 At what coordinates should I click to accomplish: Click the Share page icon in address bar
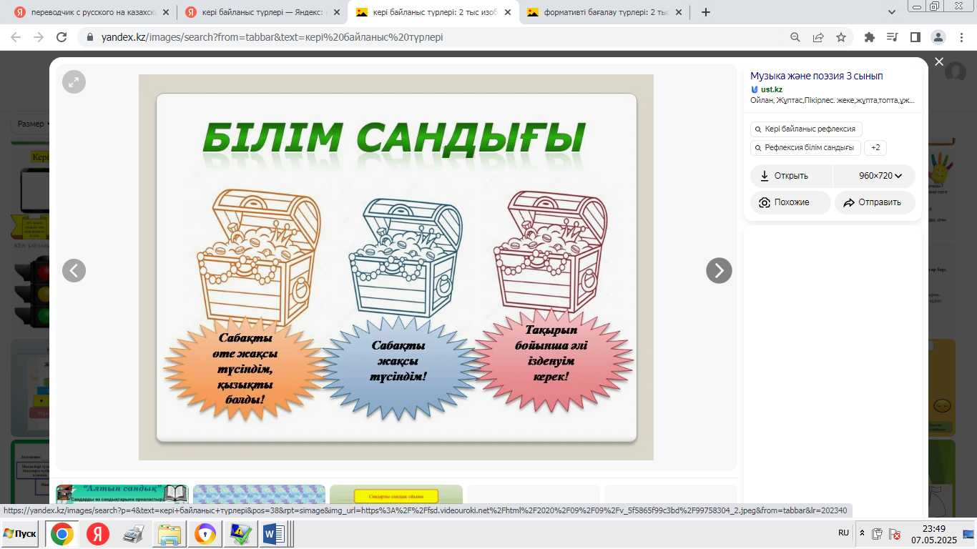point(818,37)
